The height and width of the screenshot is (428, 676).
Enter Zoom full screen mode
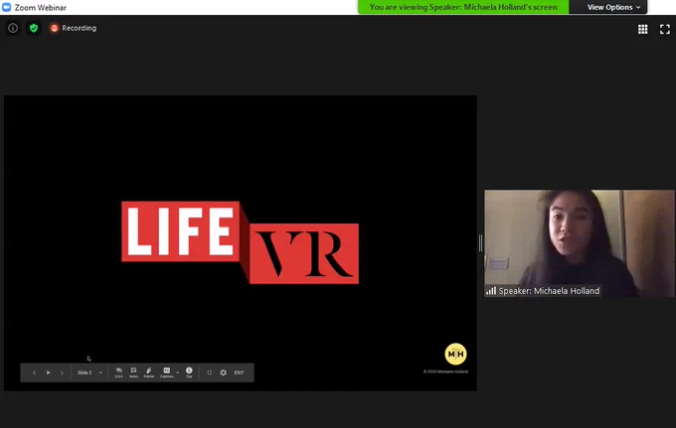coord(665,29)
